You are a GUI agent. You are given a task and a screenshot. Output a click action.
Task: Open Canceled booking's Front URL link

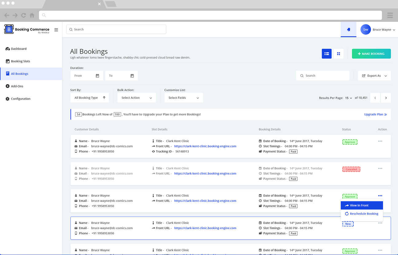click(x=205, y=174)
